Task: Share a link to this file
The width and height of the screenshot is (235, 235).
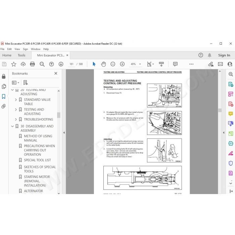Action: 211,64
